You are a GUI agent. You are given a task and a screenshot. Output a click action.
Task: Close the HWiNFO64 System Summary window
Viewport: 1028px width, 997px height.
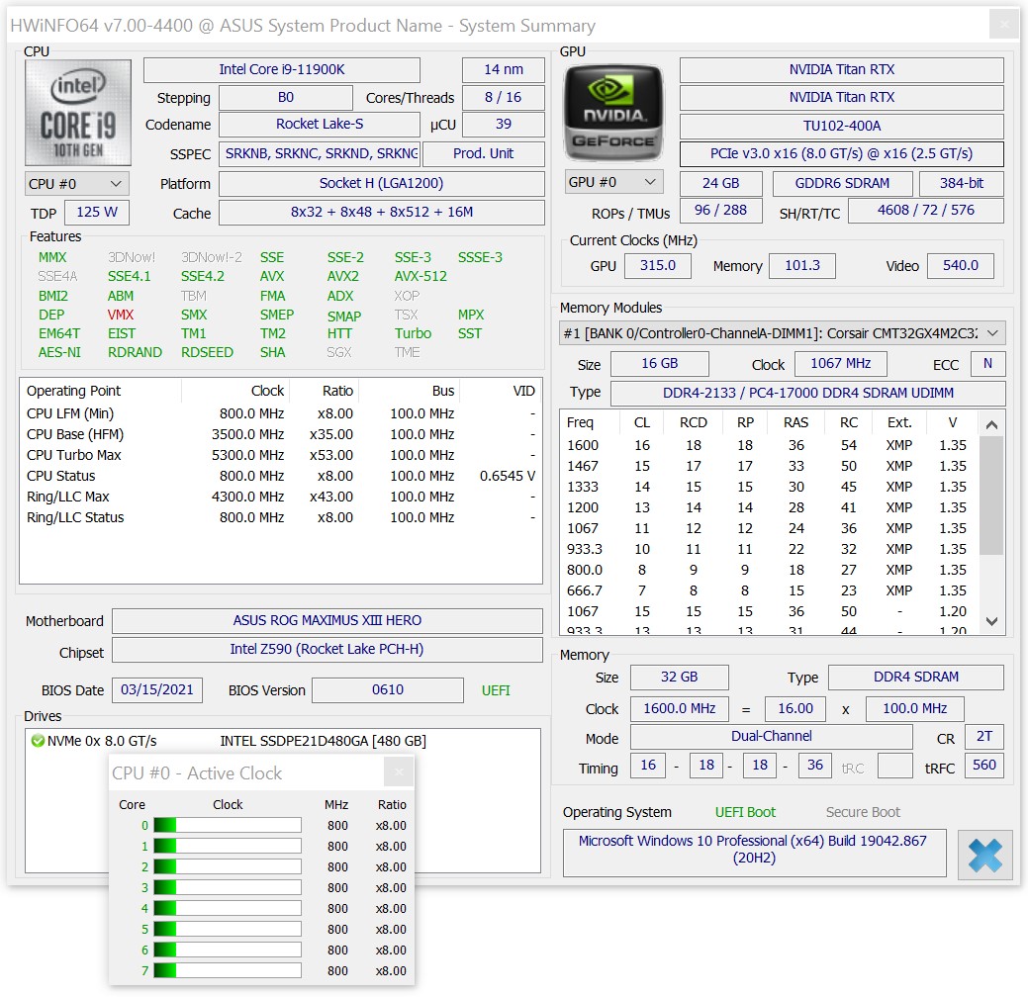[x=1003, y=25]
